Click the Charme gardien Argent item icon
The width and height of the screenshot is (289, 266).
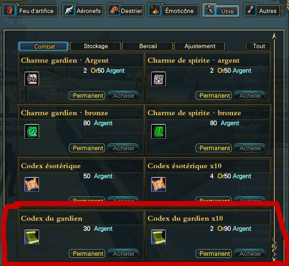click(x=32, y=79)
